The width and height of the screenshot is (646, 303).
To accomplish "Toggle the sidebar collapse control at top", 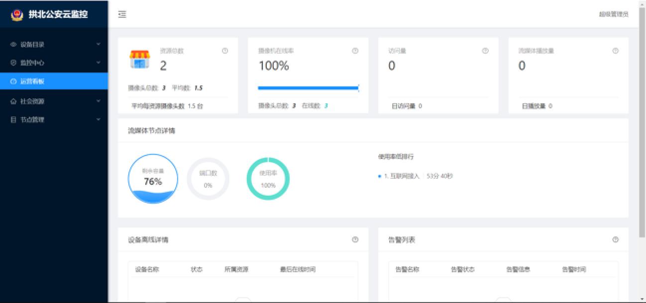I will point(121,15).
